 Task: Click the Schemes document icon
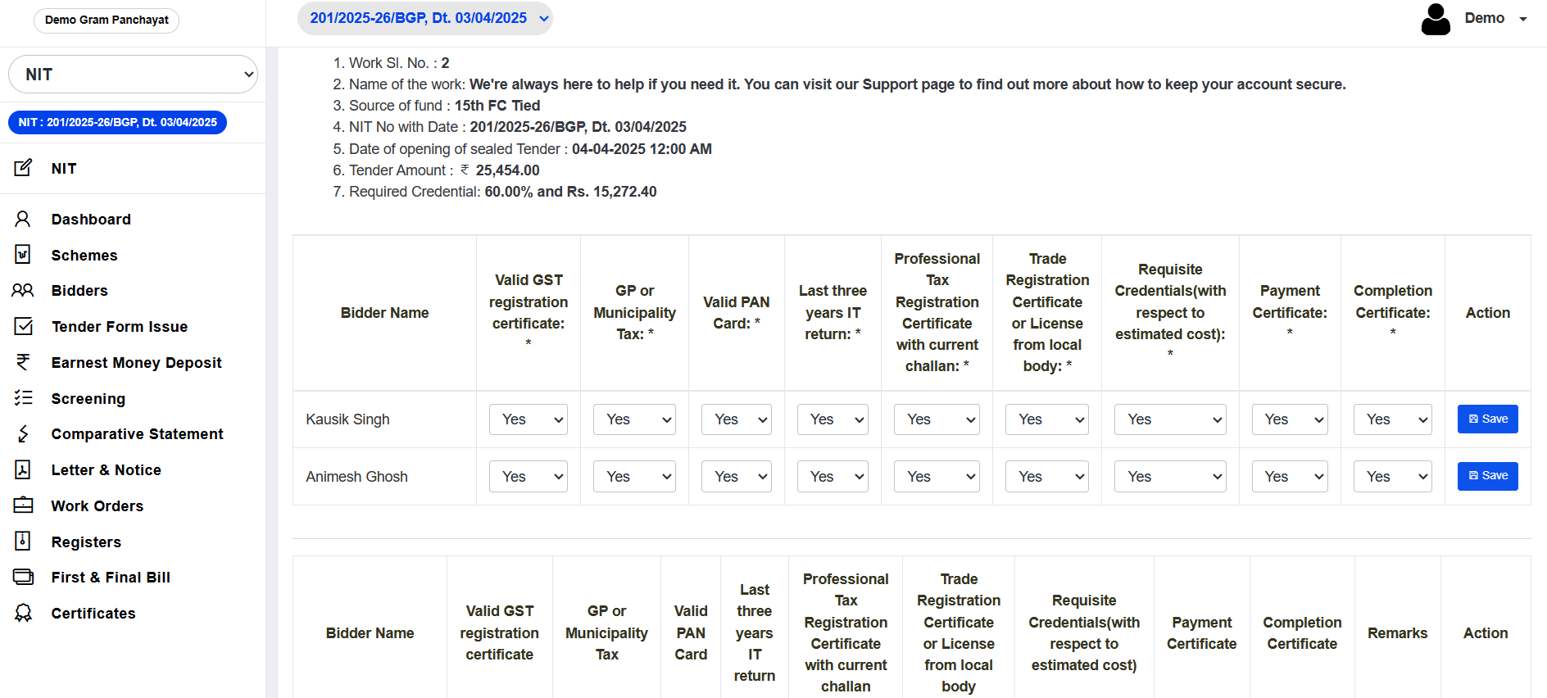23,255
